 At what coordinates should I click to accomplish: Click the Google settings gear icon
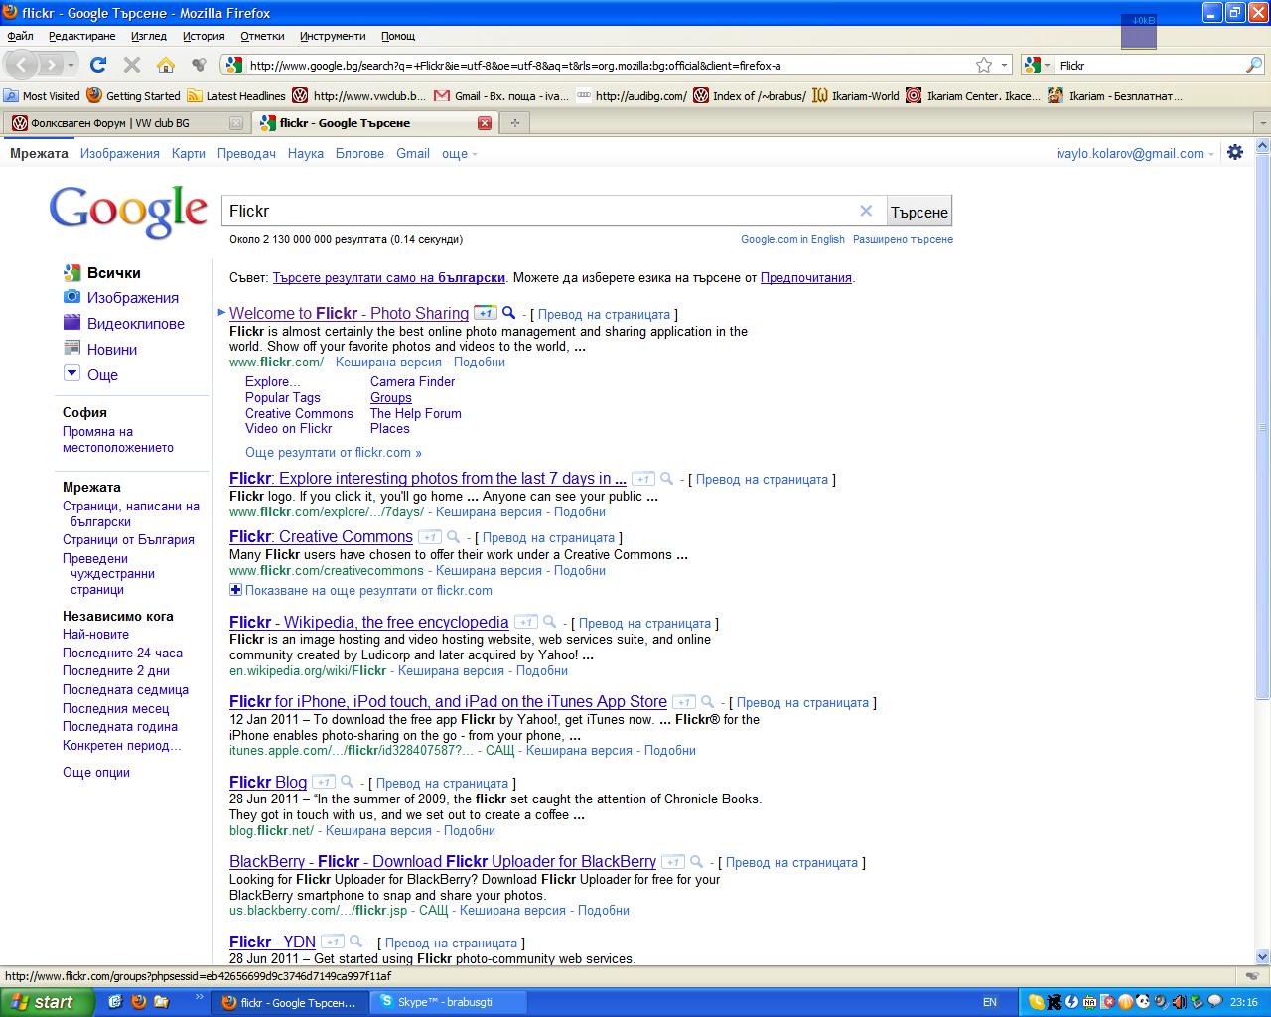point(1235,153)
